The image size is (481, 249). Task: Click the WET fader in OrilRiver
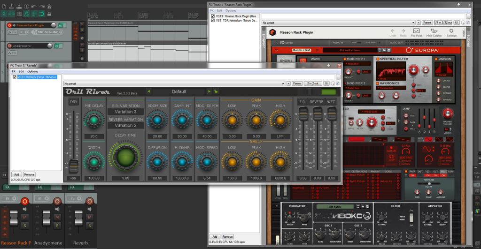pyautogui.click(x=332, y=113)
